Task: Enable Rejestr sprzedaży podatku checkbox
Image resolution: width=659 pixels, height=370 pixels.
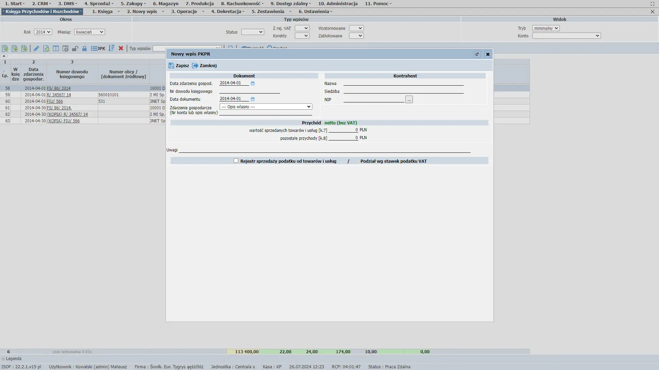Action: [236, 161]
